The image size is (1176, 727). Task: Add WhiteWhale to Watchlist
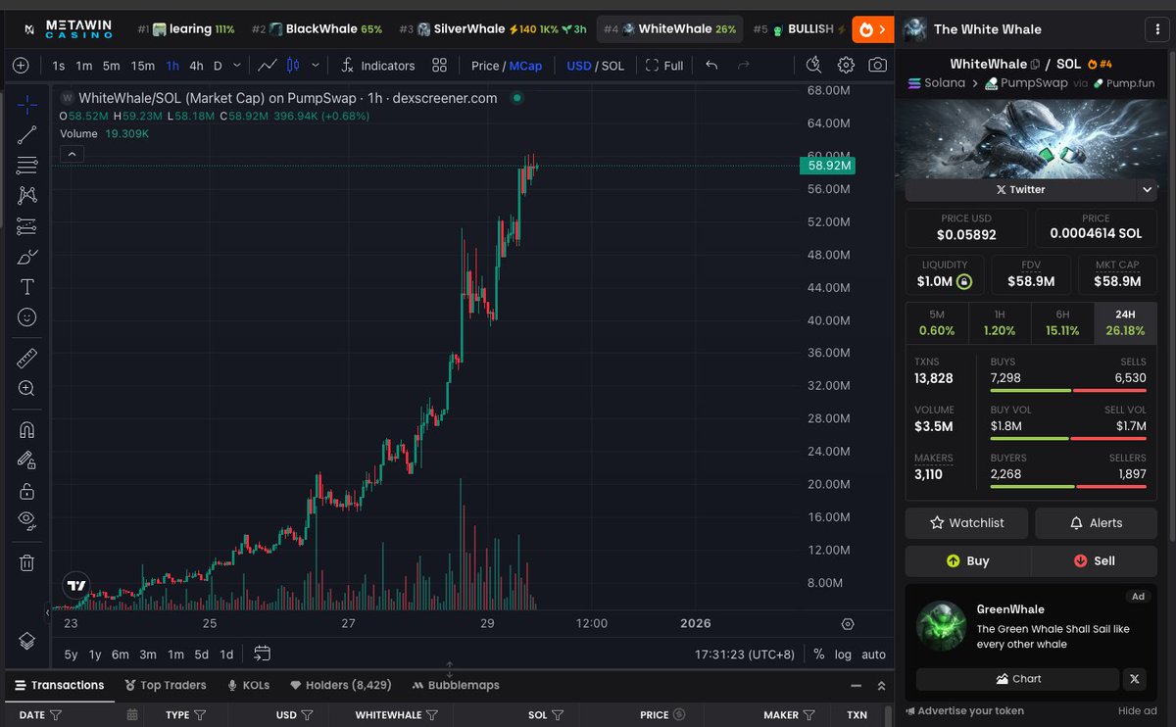tap(967, 523)
